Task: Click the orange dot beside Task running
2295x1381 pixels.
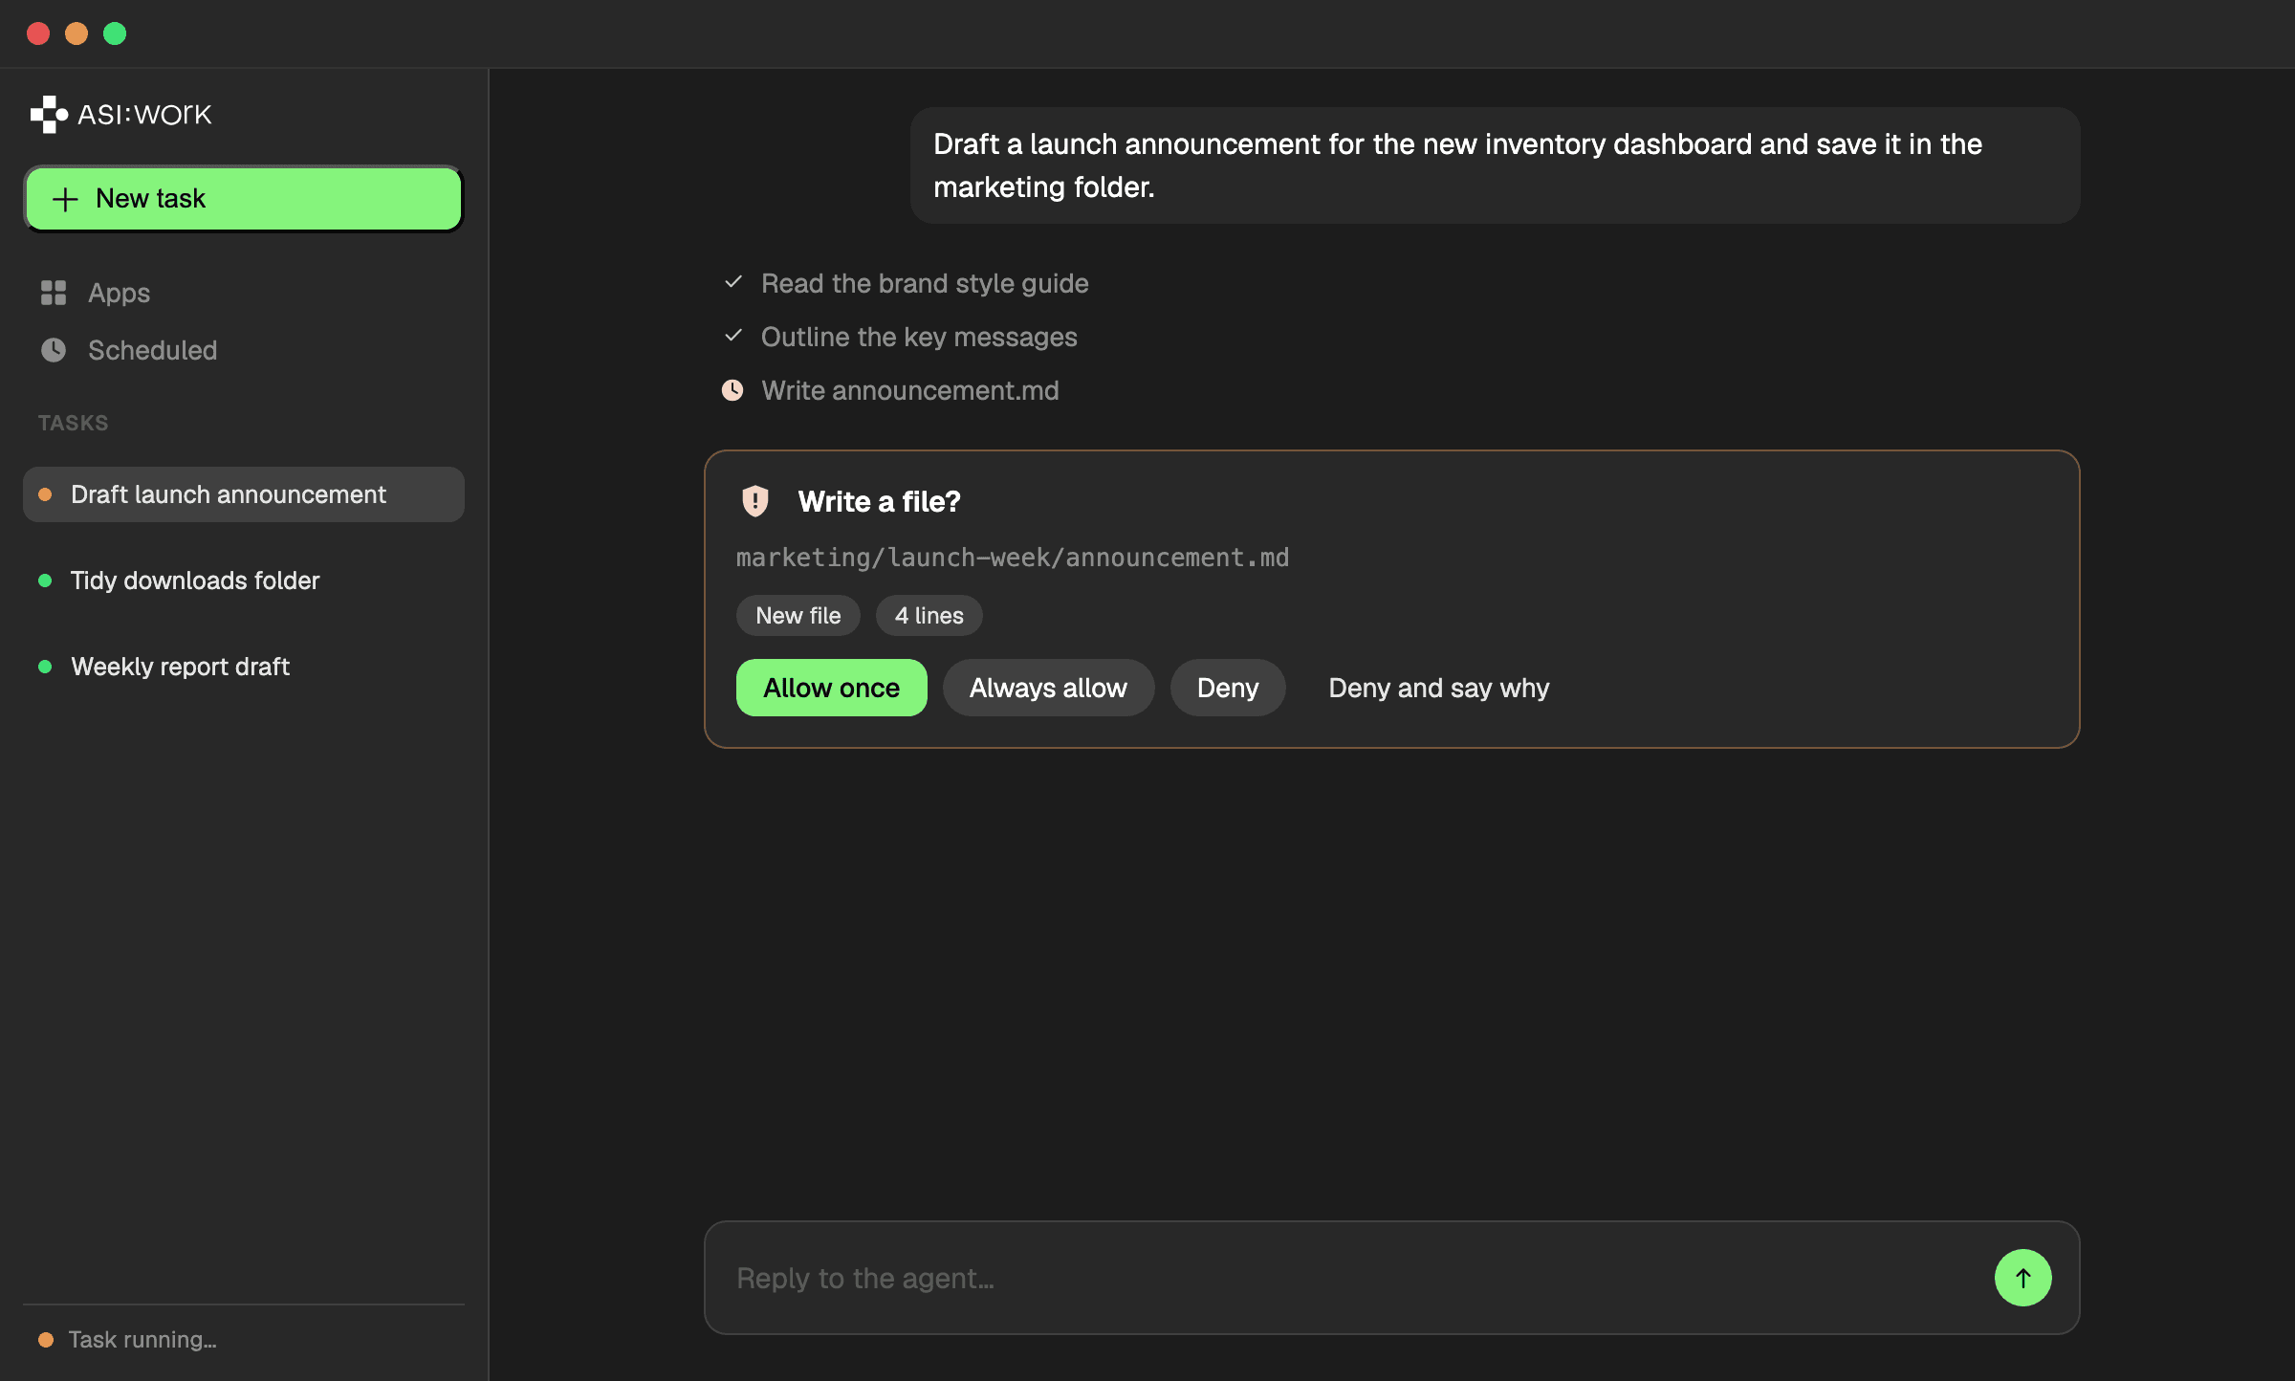Action: click(x=45, y=1340)
